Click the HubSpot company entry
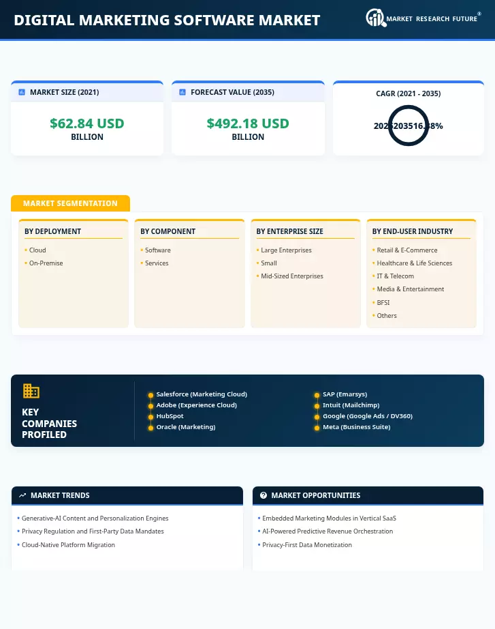The height and width of the screenshot is (629, 495). point(170,416)
